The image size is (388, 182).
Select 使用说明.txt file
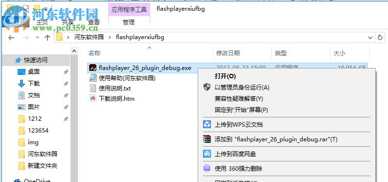click(114, 88)
